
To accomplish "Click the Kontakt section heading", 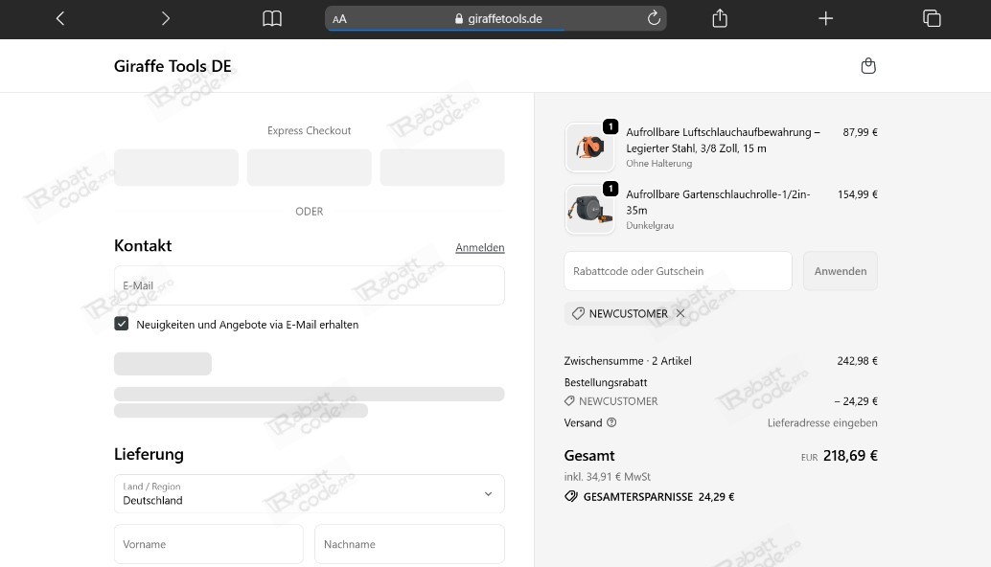I will click(143, 245).
